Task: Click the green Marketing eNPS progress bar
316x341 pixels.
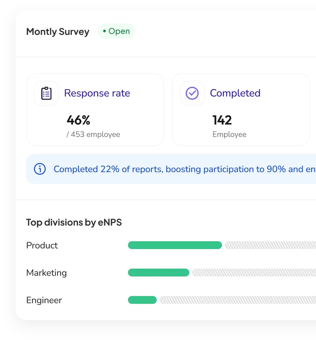Action: click(159, 273)
